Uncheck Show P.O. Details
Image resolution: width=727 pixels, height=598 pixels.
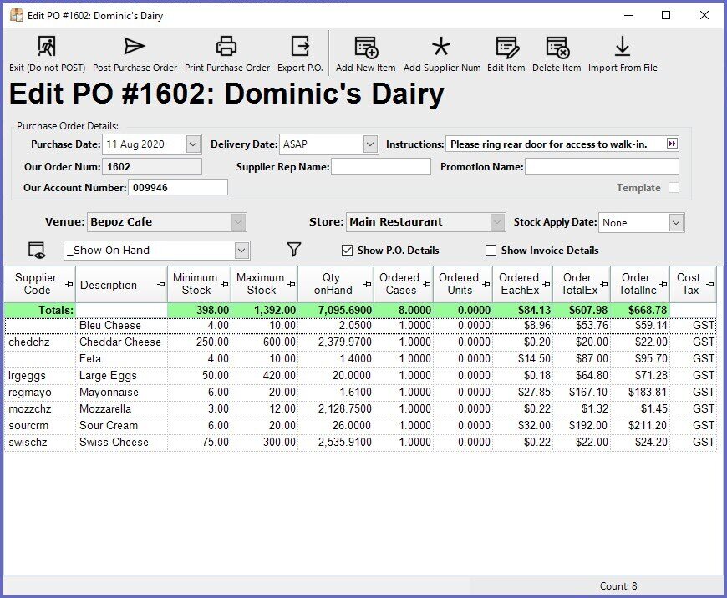click(347, 251)
